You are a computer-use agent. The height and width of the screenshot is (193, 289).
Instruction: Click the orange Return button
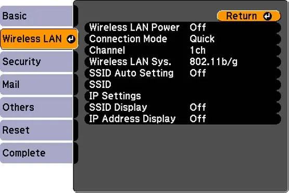(x=249, y=16)
